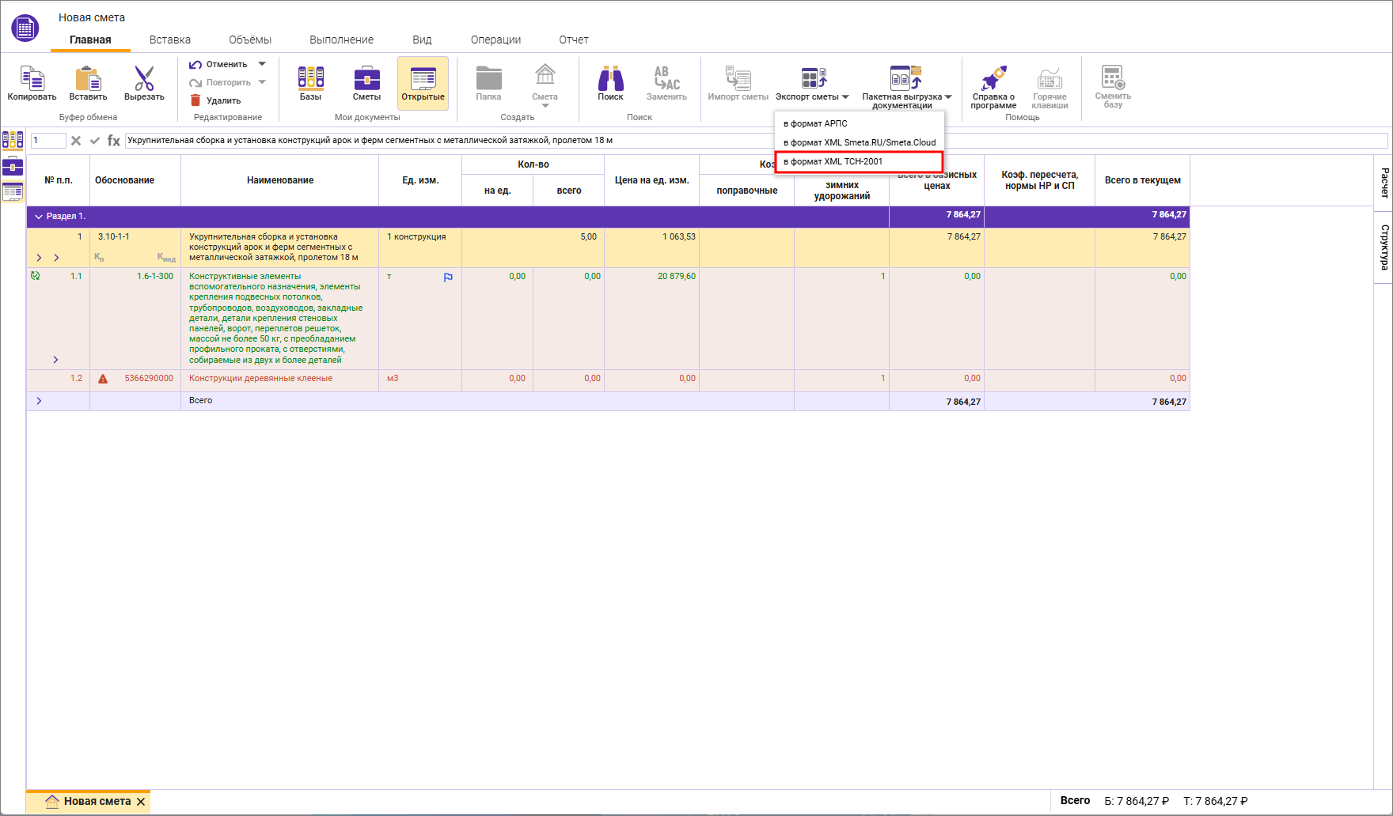Click the blue flag in row 1.1
Viewport: 1393px width, 816px height.
[x=448, y=278]
